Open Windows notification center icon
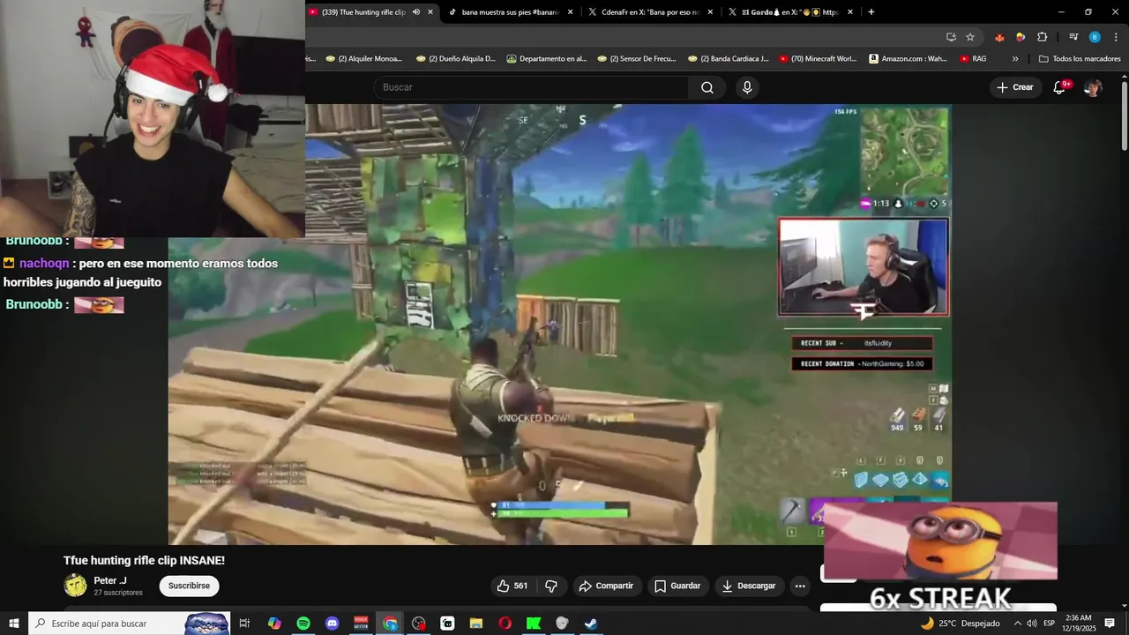 click(1110, 624)
